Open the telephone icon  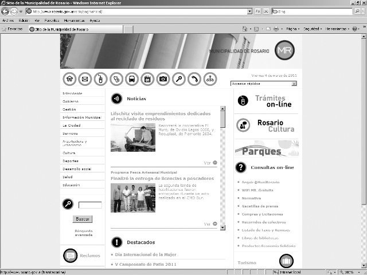pos(194,79)
